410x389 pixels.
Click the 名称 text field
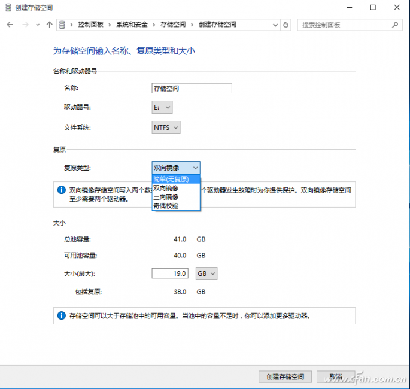(x=192, y=88)
